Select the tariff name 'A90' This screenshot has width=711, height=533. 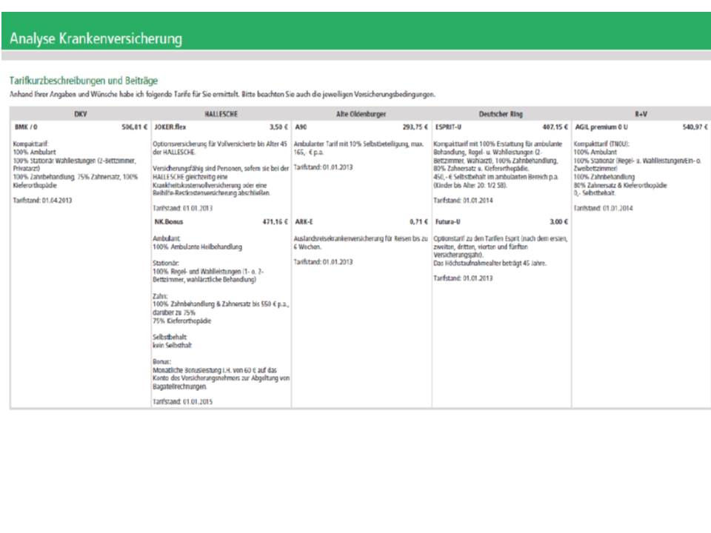(x=301, y=127)
